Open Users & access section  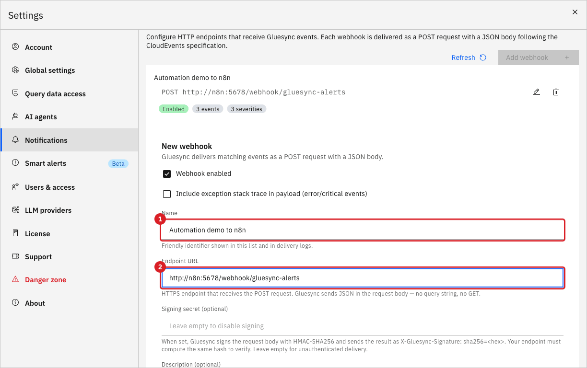(x=70, y=187)
